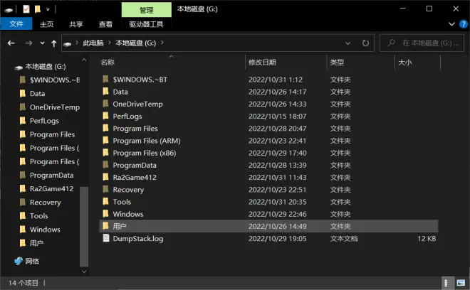Click the $WINDOWS.~BT folder icon in file list
The image size is (470, 290).
[x=105, y=79]
